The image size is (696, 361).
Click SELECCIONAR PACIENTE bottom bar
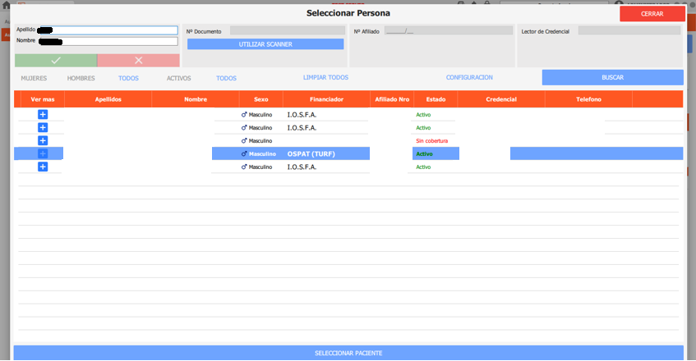[x=348, y=353]
